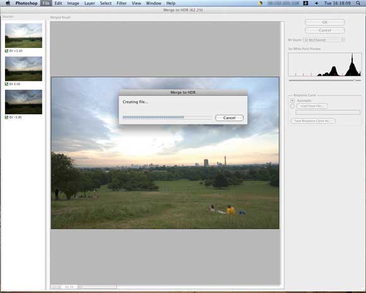The height and width of the screenshot is (293, 366).
Task: Open the File menu
Action: [46, 3]
